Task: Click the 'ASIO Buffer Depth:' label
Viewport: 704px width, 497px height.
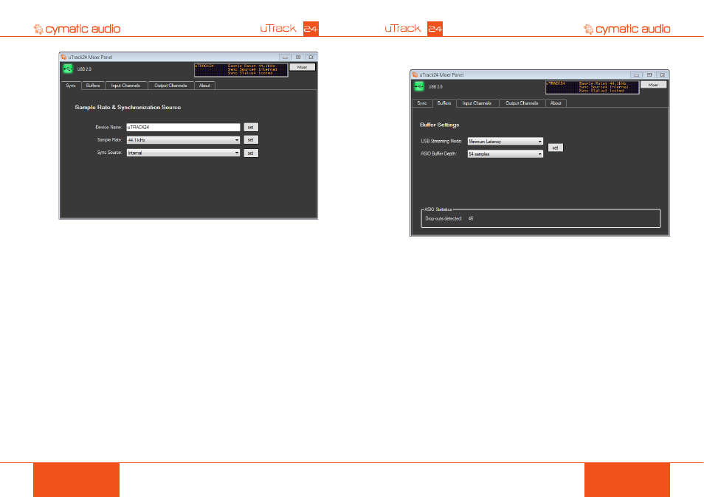Action: 438,154
